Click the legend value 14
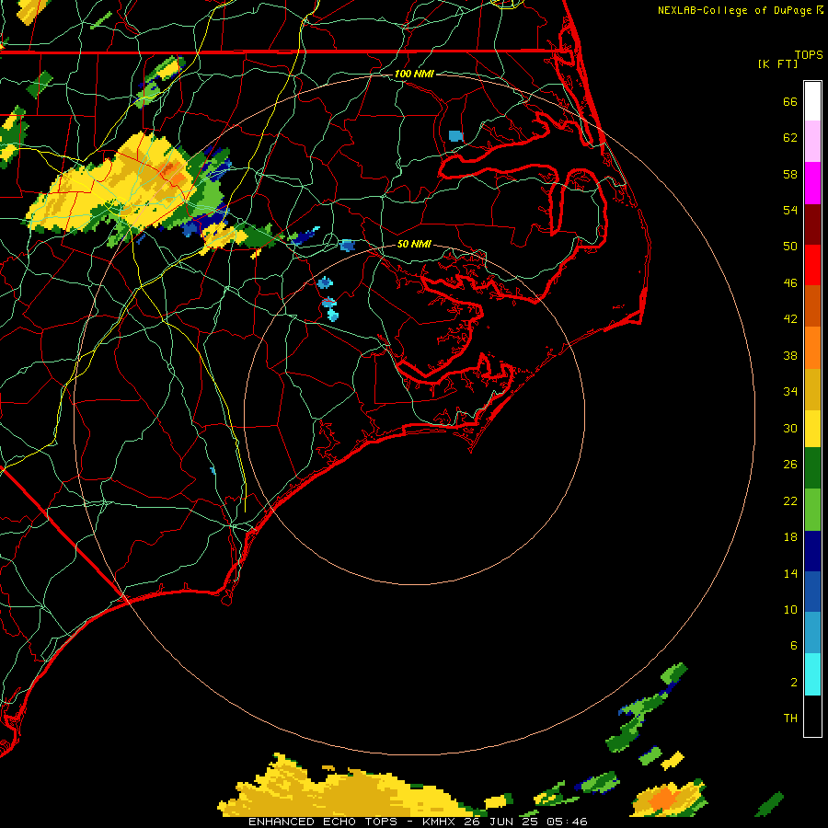Image resolution: width=828 pixels, height=828 pixels. [x=790, y=573]
